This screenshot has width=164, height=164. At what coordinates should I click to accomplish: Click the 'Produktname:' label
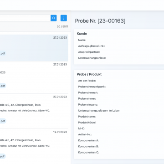tap(87, 117)
